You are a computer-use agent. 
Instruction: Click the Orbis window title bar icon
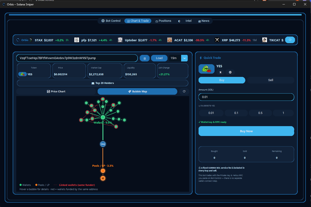(4, 4)
